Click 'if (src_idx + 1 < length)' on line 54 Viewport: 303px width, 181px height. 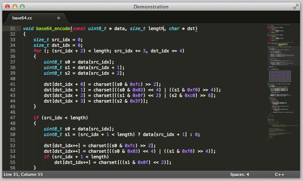pyautogui.click(x=76, y=157)
